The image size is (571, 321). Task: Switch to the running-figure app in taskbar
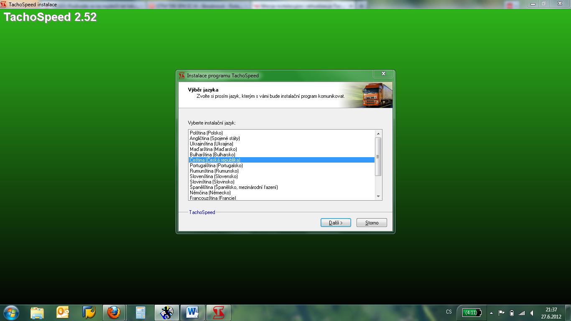pyautogui.click(x=167, y=313)
